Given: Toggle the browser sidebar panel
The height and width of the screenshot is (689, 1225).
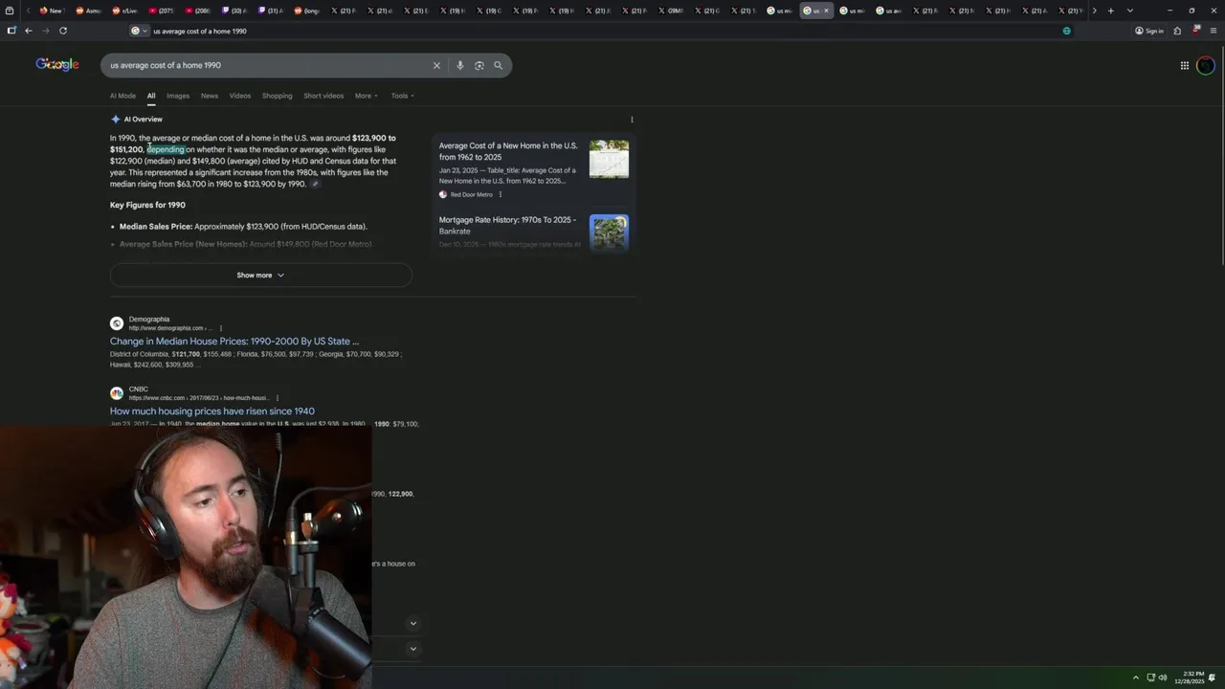Looking at the screenshot, I should coord(11,31).
